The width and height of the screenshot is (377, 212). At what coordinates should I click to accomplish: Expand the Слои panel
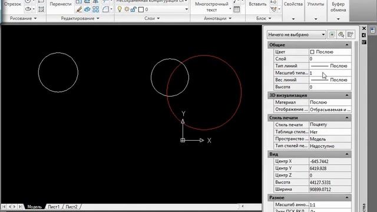pyautogui.click(x=152, y=18)
